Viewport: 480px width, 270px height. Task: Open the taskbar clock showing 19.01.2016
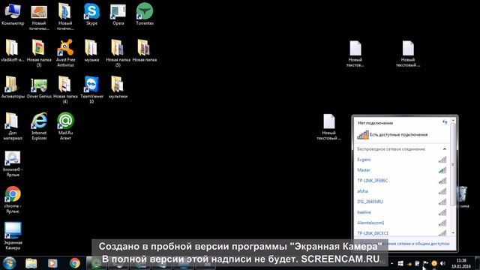(460, 263)
